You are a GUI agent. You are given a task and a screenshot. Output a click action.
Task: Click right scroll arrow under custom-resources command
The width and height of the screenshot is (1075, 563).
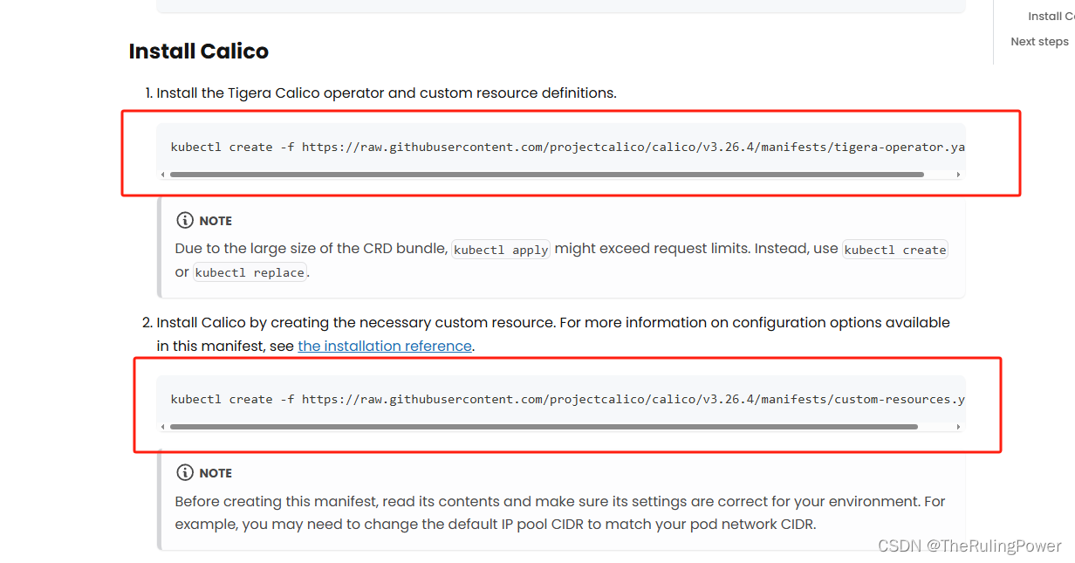tap(959, 427)
